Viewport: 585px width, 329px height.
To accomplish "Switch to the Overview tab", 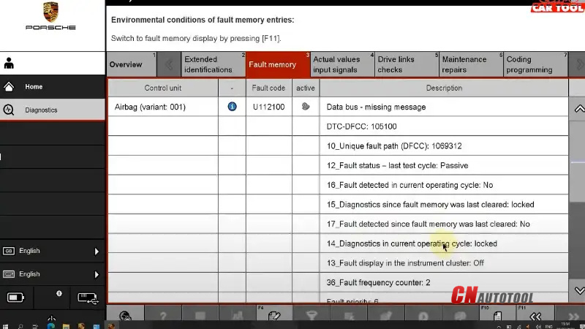I will tap(132, 64).
